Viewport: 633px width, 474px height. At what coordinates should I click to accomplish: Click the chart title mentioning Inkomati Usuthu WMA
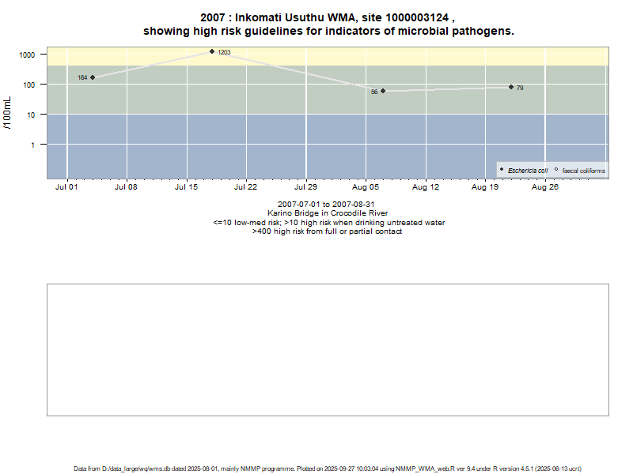pos(328,24)
